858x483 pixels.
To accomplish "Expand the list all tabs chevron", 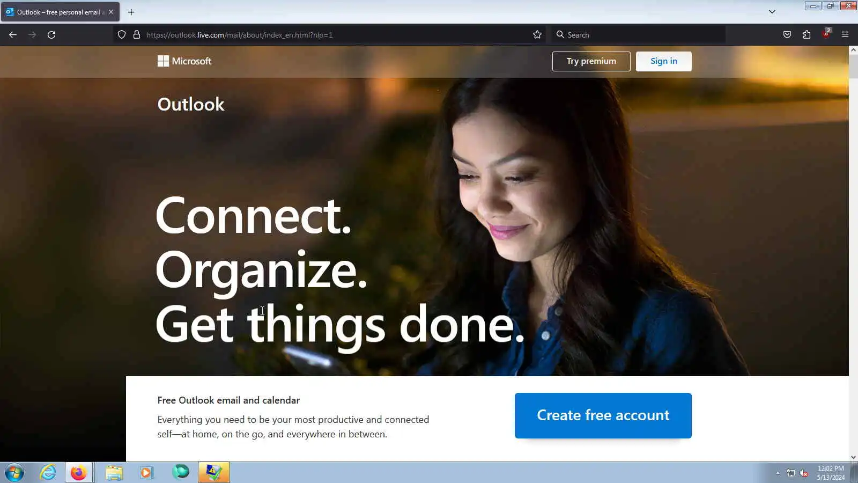I will click(x=772, y=12).
